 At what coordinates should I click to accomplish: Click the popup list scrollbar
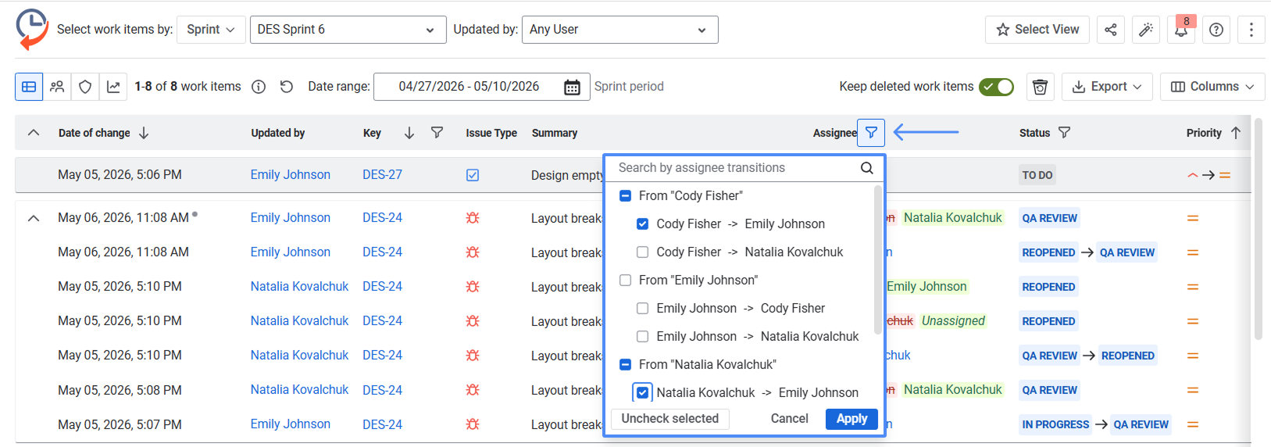tap(878, 260)
